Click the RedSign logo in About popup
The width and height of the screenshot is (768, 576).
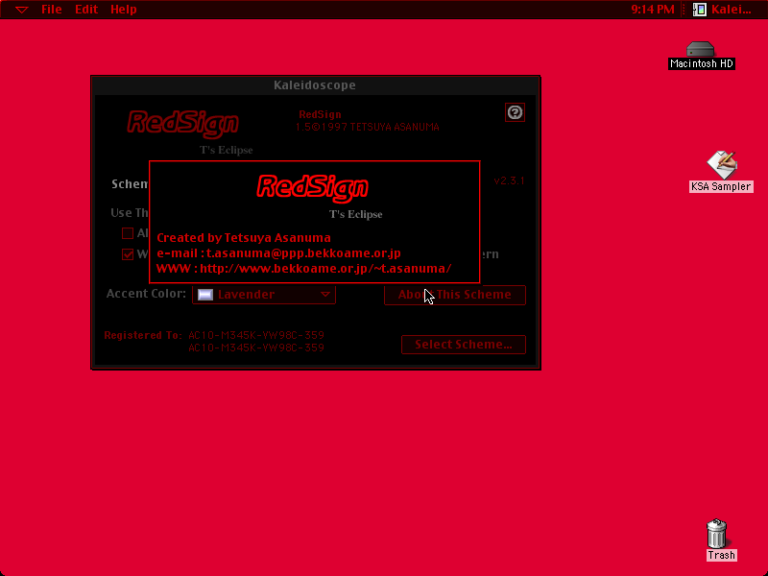point(313,187)
